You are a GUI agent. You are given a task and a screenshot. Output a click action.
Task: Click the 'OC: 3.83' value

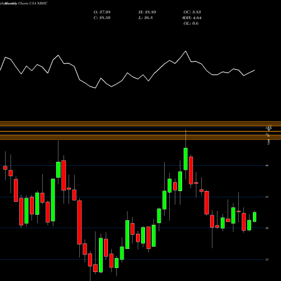tap(192, 12)
